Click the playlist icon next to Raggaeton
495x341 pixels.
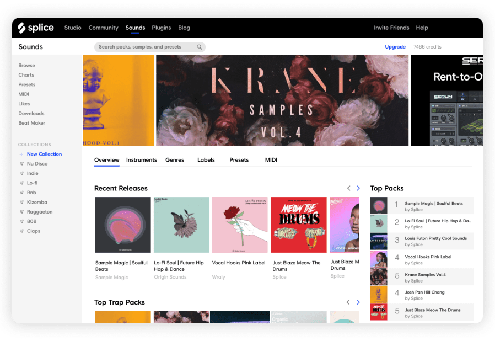click(x=21, y=212)
